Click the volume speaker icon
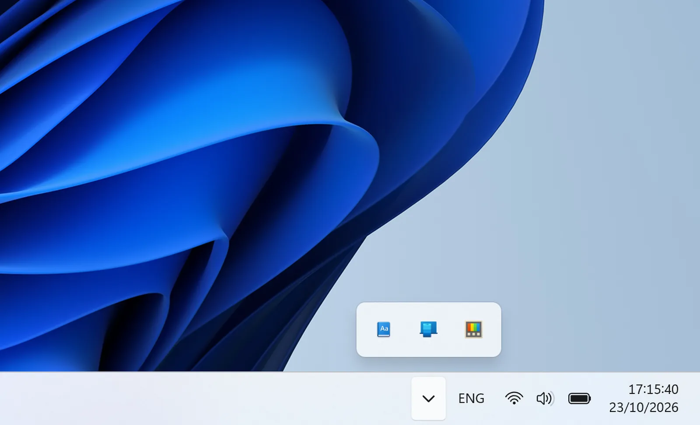This screenshot has height=425, width=700. tap(545, 398)
